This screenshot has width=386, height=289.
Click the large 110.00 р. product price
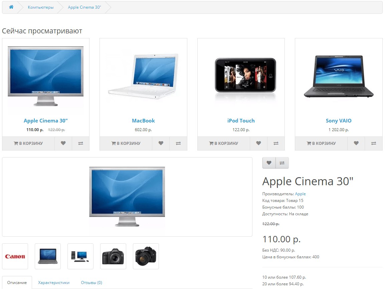pos(281,239)
